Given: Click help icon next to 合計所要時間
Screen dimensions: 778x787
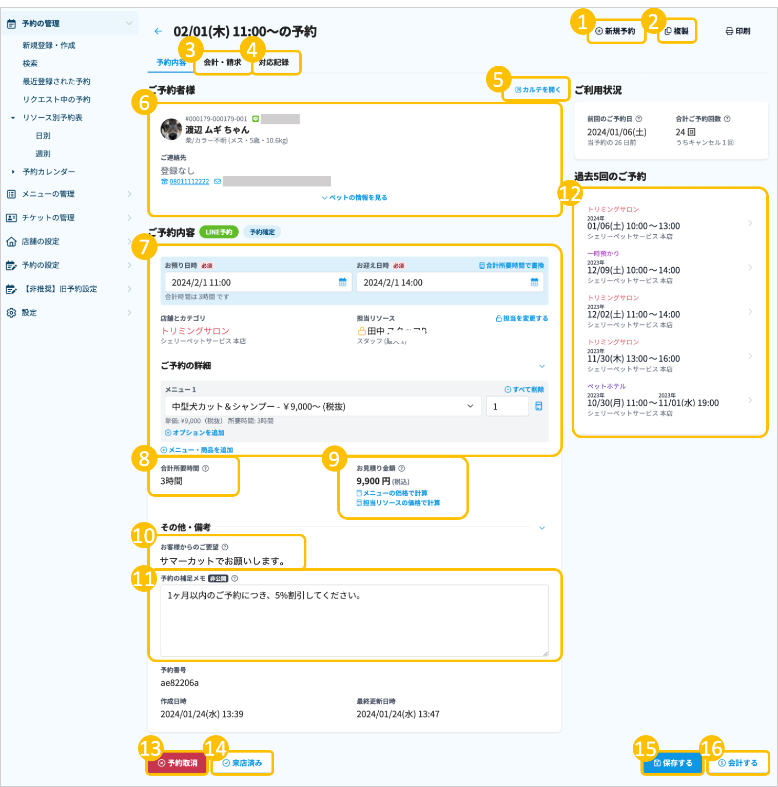Looking at the screenshot, I should coord(206,469).
